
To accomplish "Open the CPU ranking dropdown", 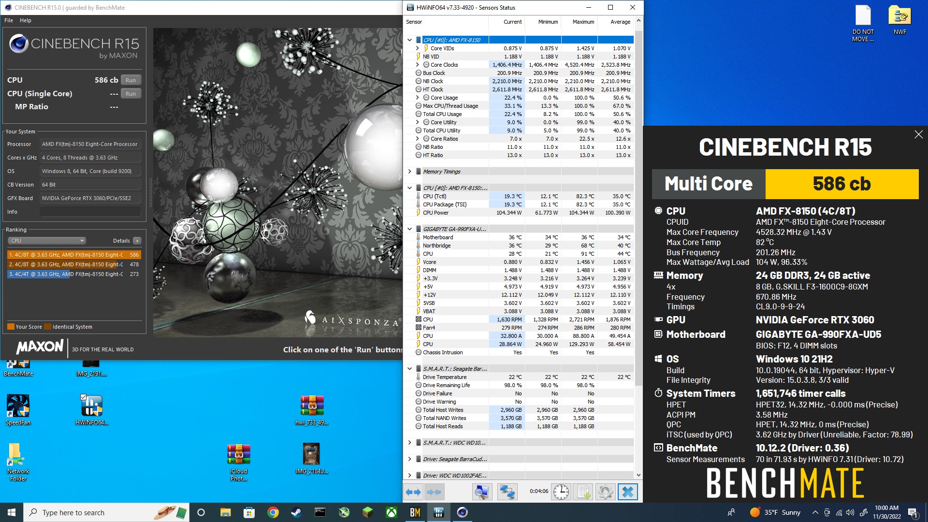I will [47, 241].
